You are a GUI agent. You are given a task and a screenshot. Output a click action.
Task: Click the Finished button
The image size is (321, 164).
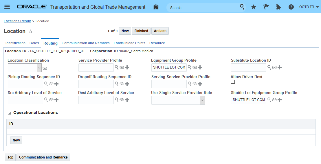coord(141,31)
